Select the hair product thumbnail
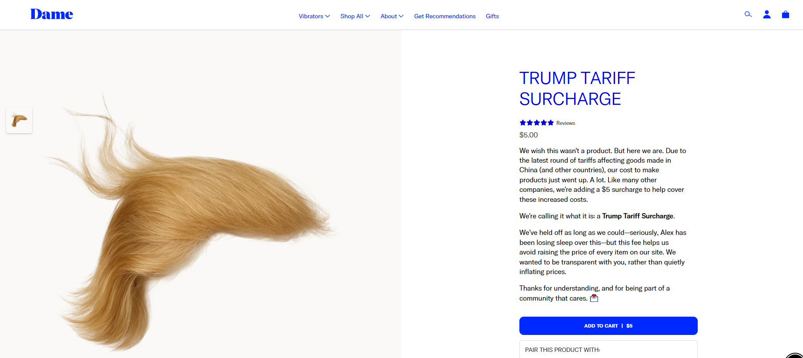The width and height of the screenshot is (803, 358). tap(19, 120)
